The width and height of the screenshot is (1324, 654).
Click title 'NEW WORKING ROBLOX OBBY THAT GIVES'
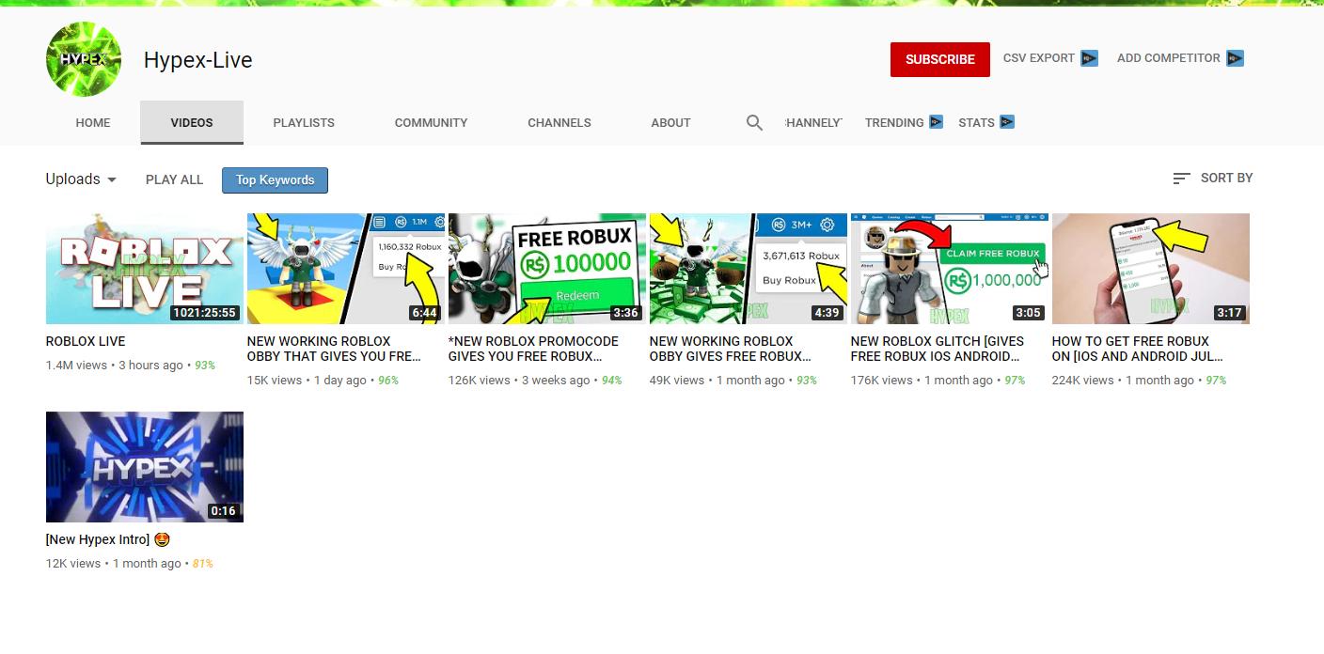coord(334,349)
